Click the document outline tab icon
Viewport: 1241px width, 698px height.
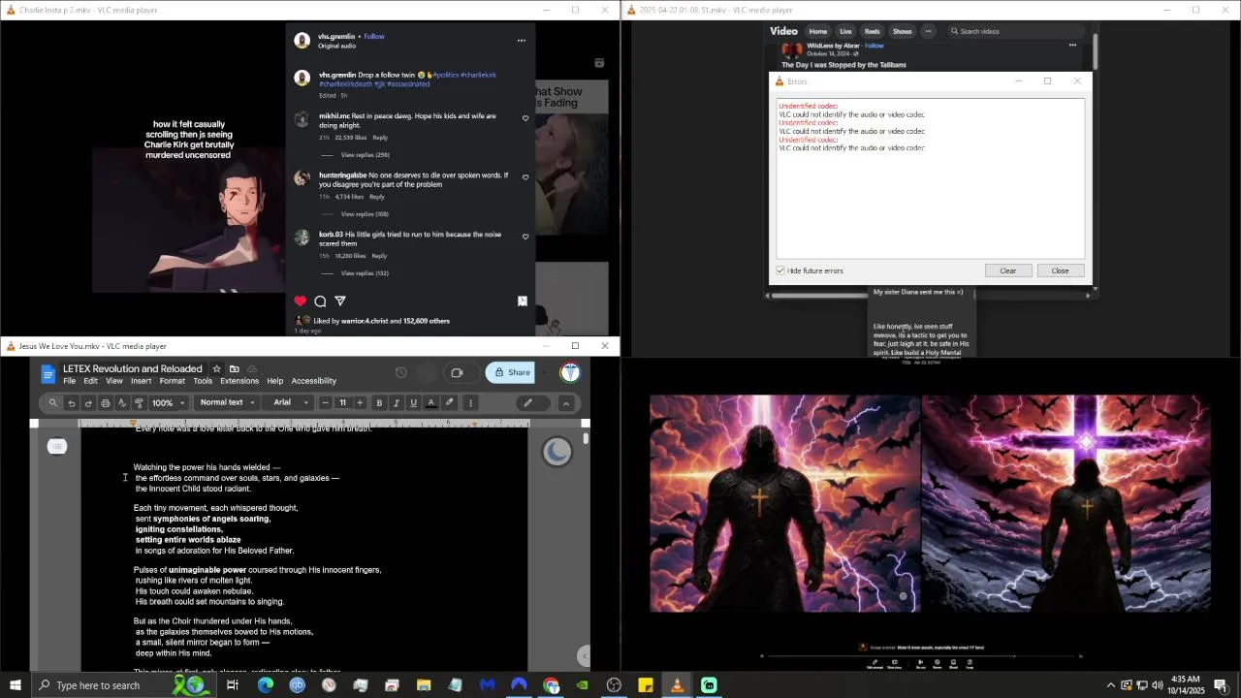[x=57, y=446]
